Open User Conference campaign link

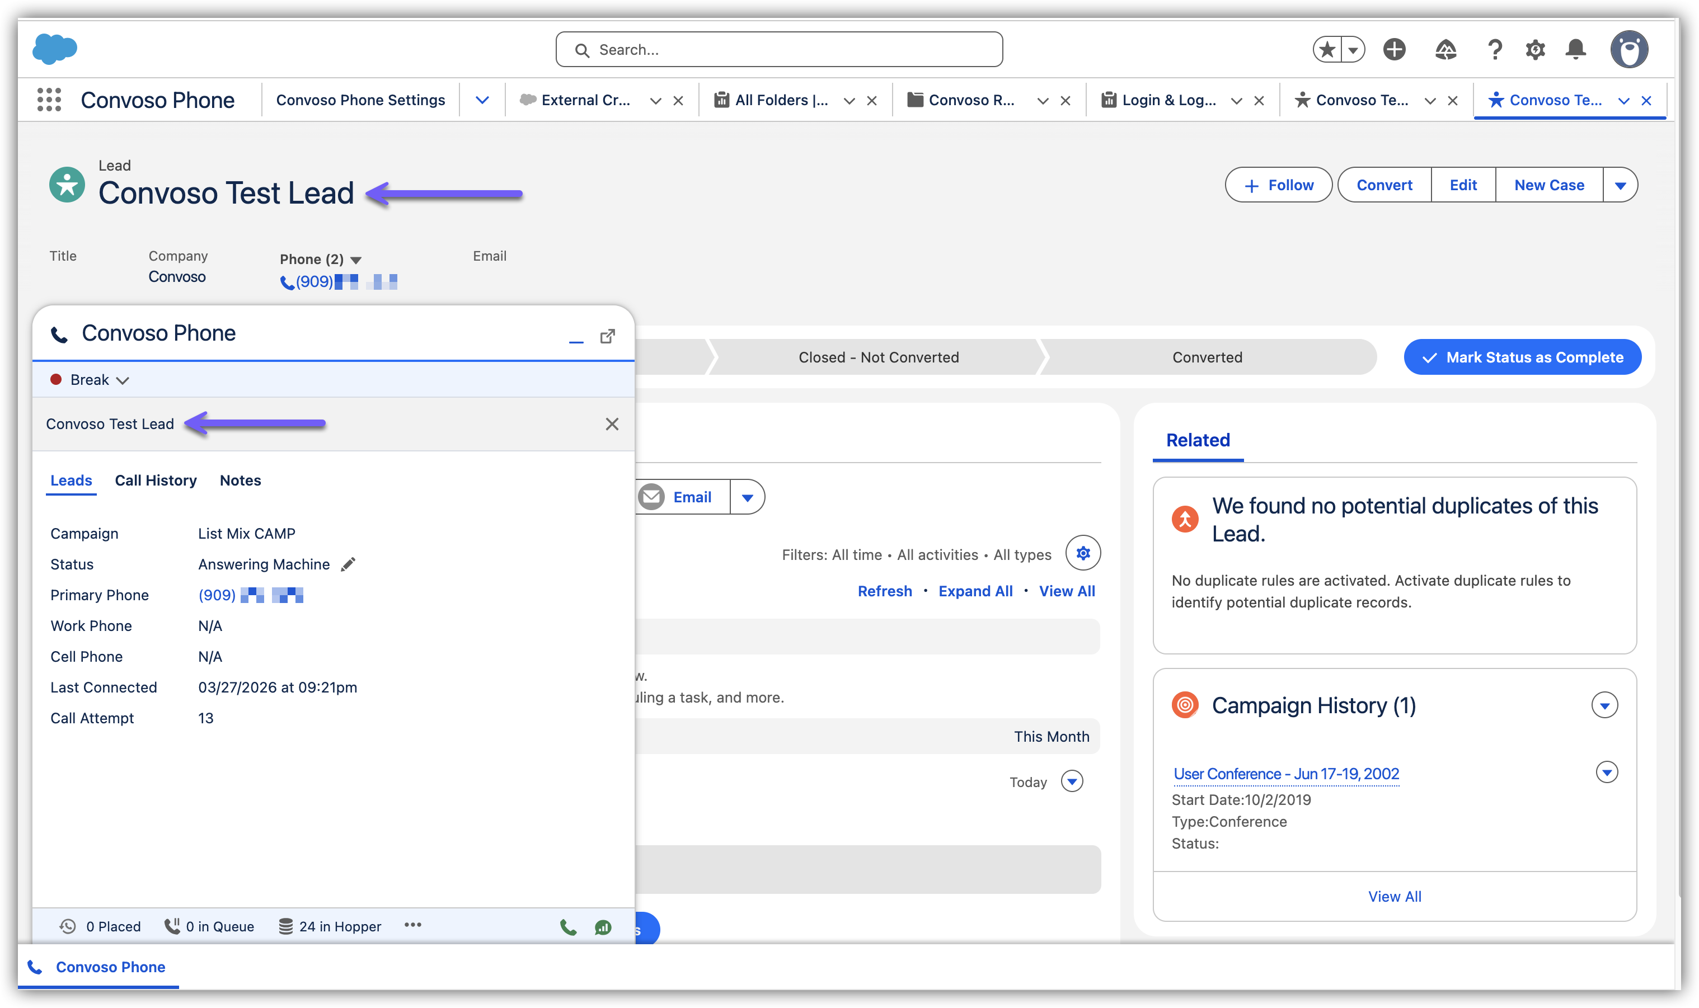1286,774
